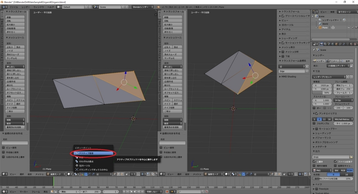Enable the Freestyle checkbox
358x194 pixels.
317,189
